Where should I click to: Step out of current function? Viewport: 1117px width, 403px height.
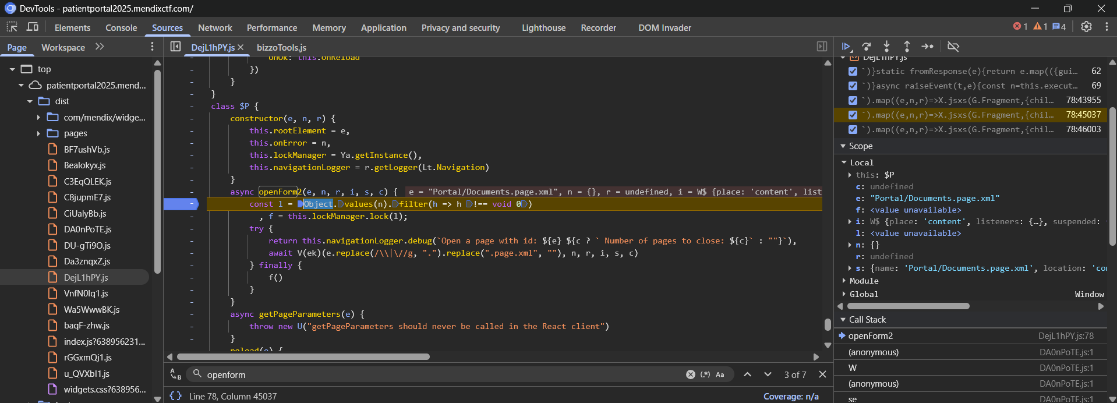click(x=907, y=47)
